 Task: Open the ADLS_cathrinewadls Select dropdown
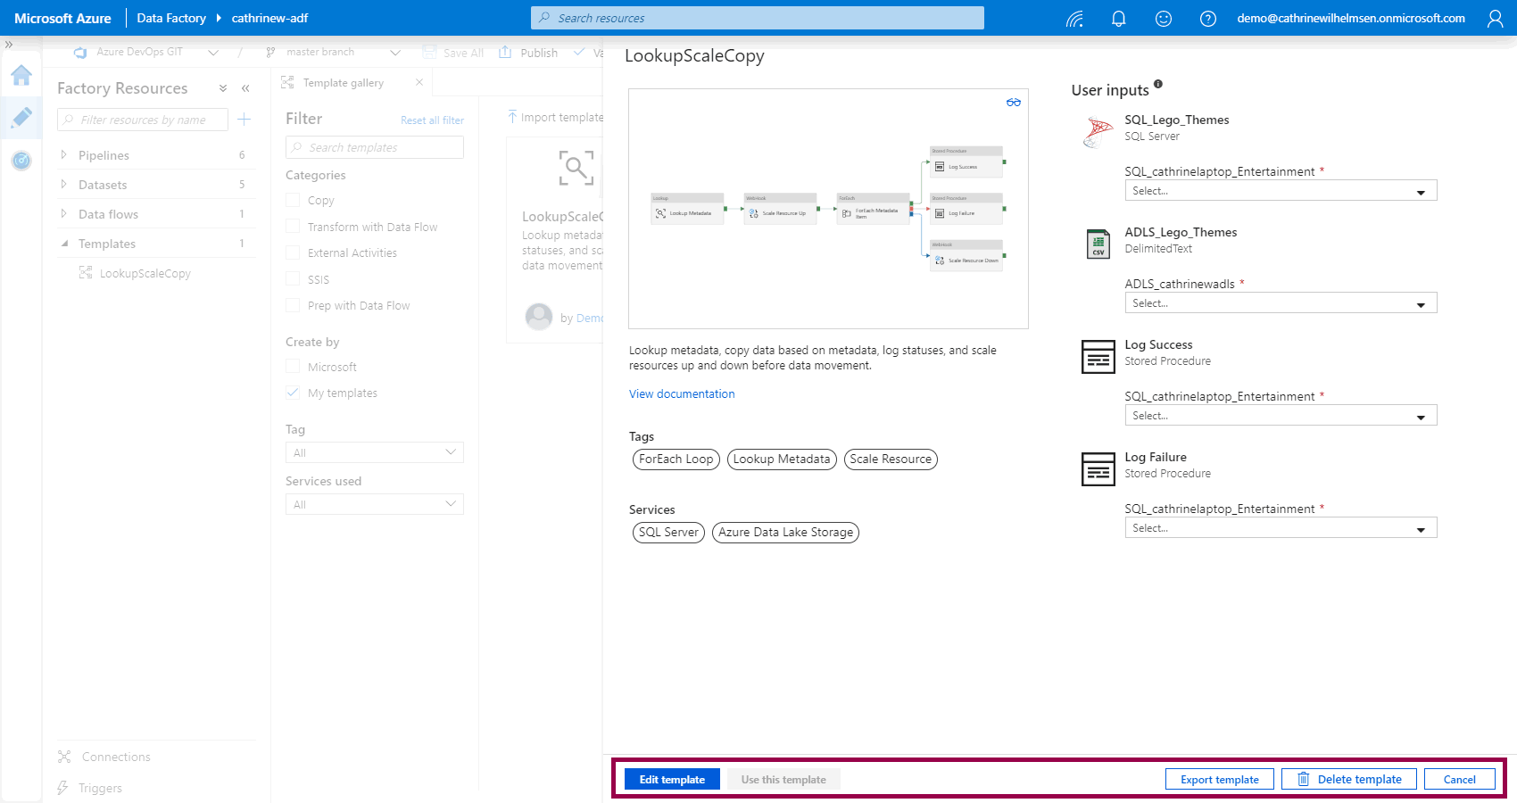coord(1280,303)
